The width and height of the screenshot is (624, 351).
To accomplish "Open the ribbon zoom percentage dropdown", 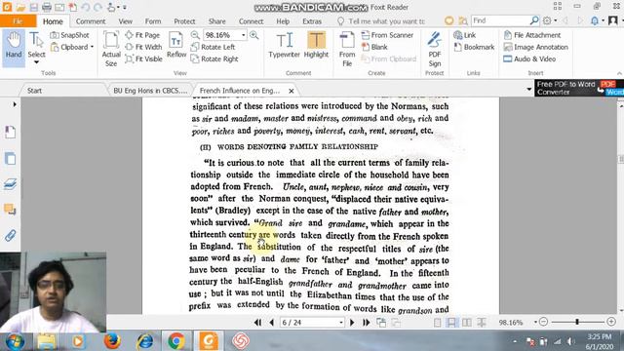I will pyautogui.click(x=243, y=35).
